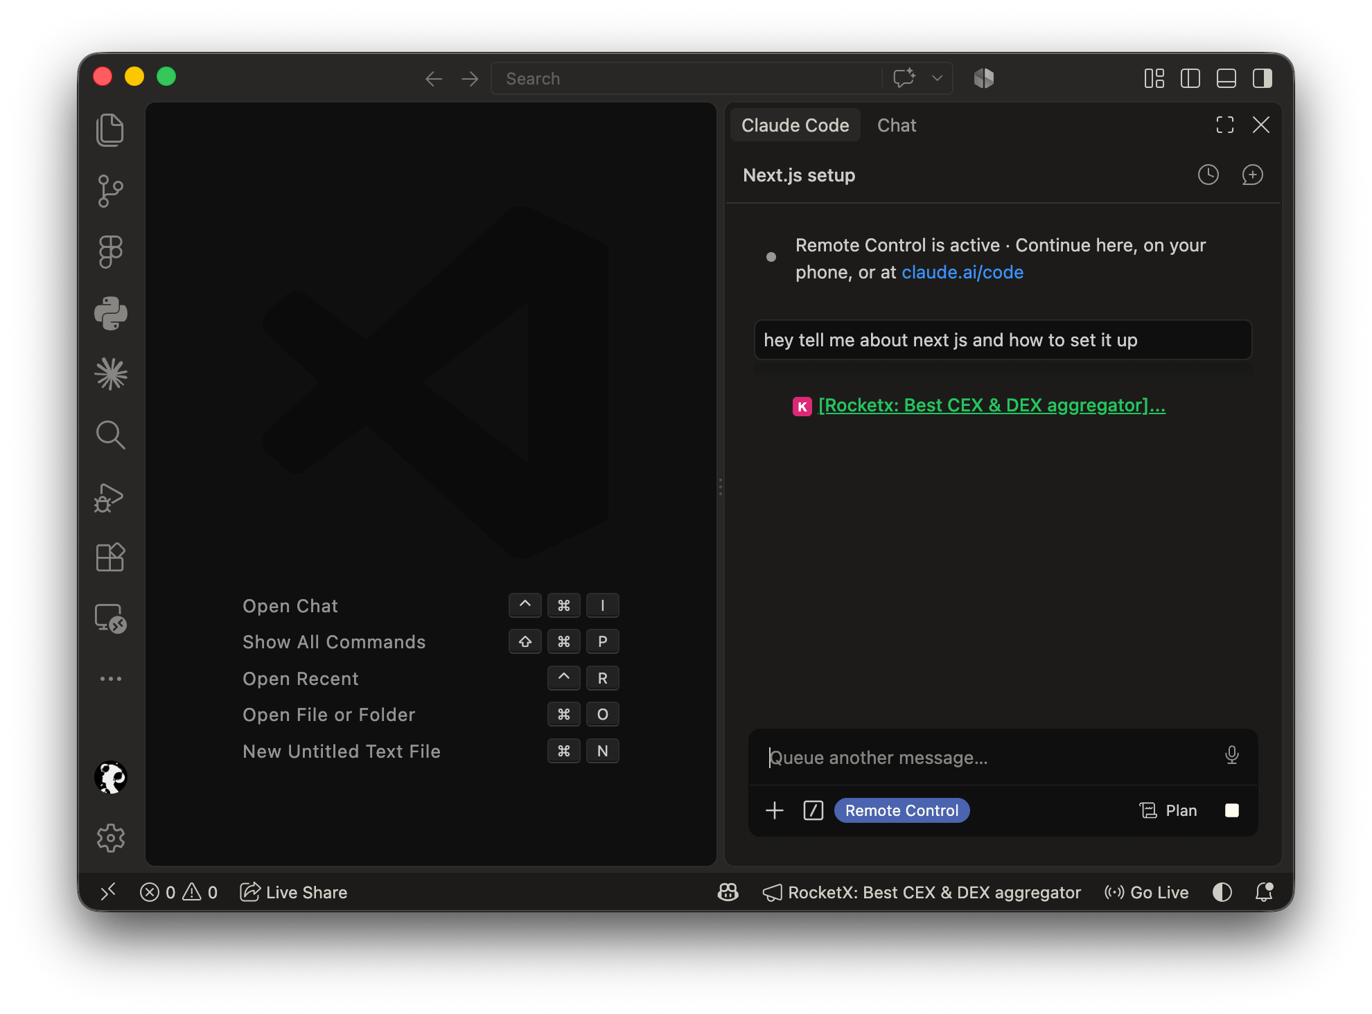Open the Python extension view
1372x1014 pixels.
(x=110, y=313)
